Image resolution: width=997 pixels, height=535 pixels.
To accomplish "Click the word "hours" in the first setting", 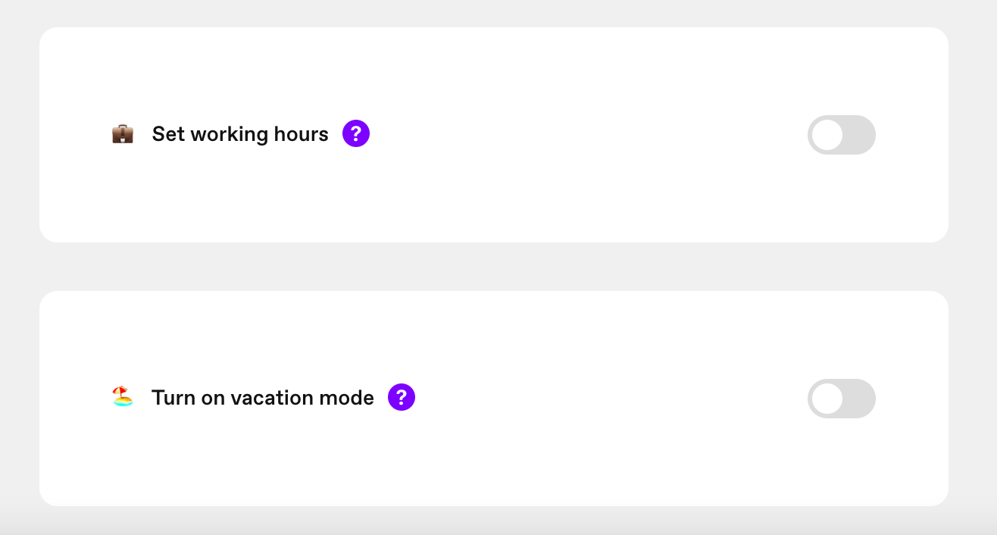I will [302, 134].
